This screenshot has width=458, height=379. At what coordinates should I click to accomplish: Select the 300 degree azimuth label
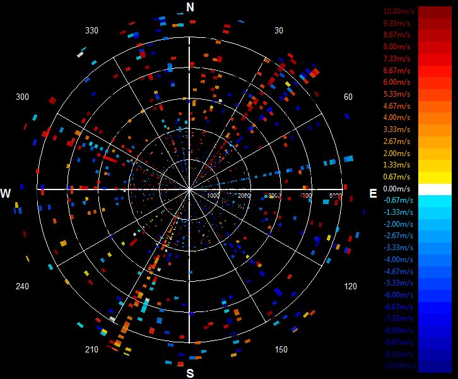[22, 97]
